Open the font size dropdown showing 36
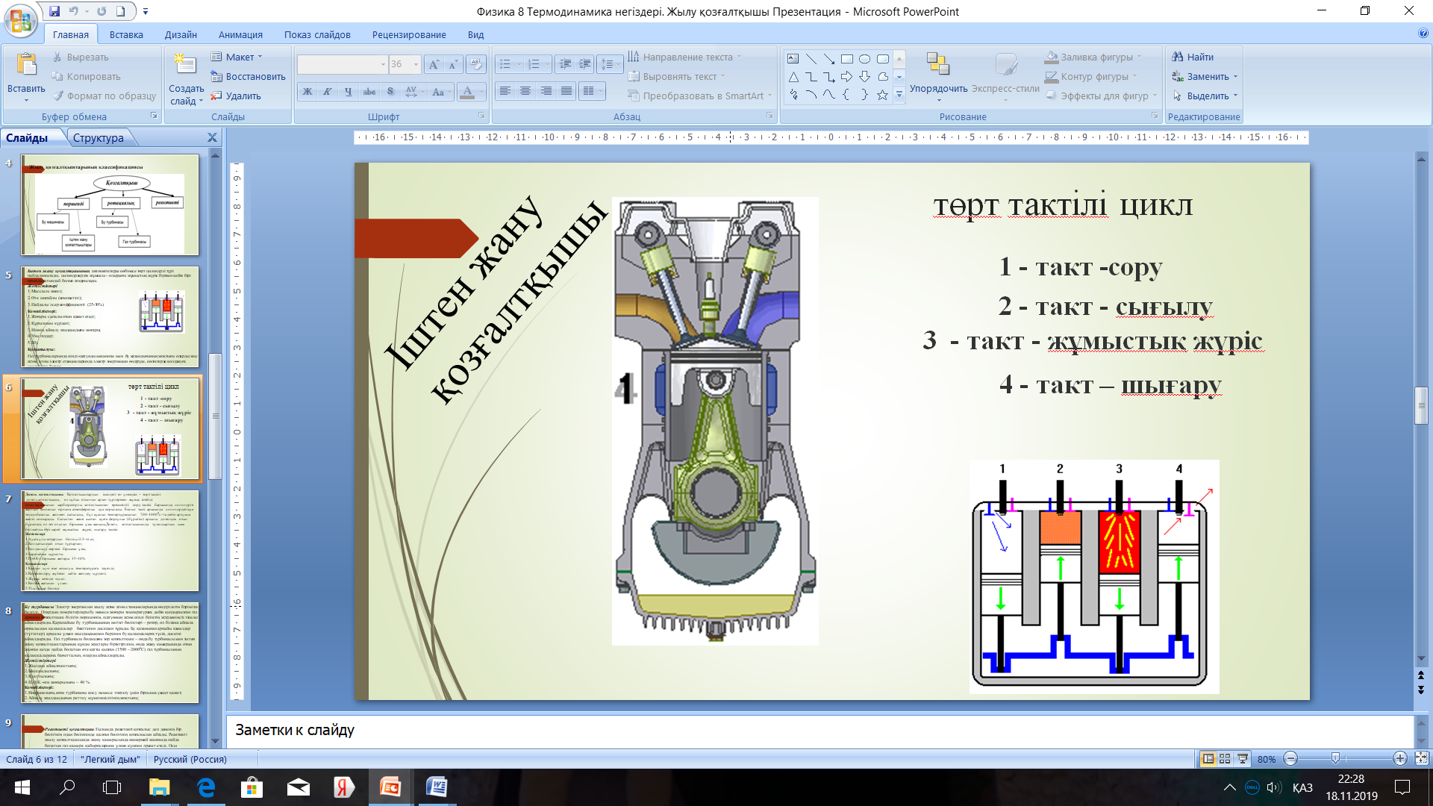This screenshot has width=1433, height=806. (x=416, y=64)
